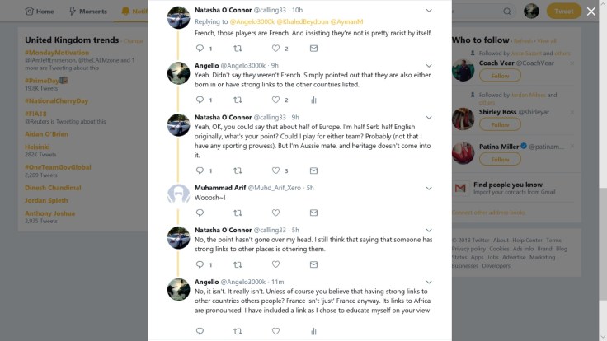
Task: Follow Coach Vear
Action: click(x=500, y=75)
